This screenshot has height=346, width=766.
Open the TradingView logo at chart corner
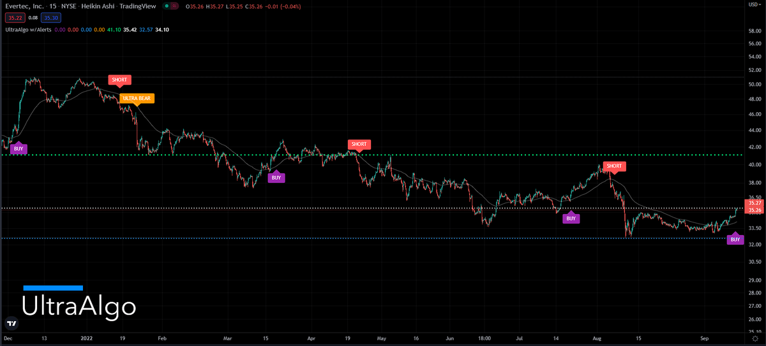11,322
